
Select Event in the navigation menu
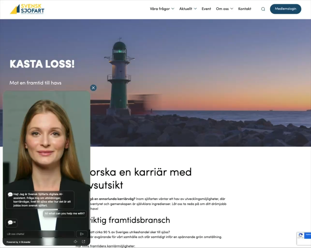[x=206, y=9]
